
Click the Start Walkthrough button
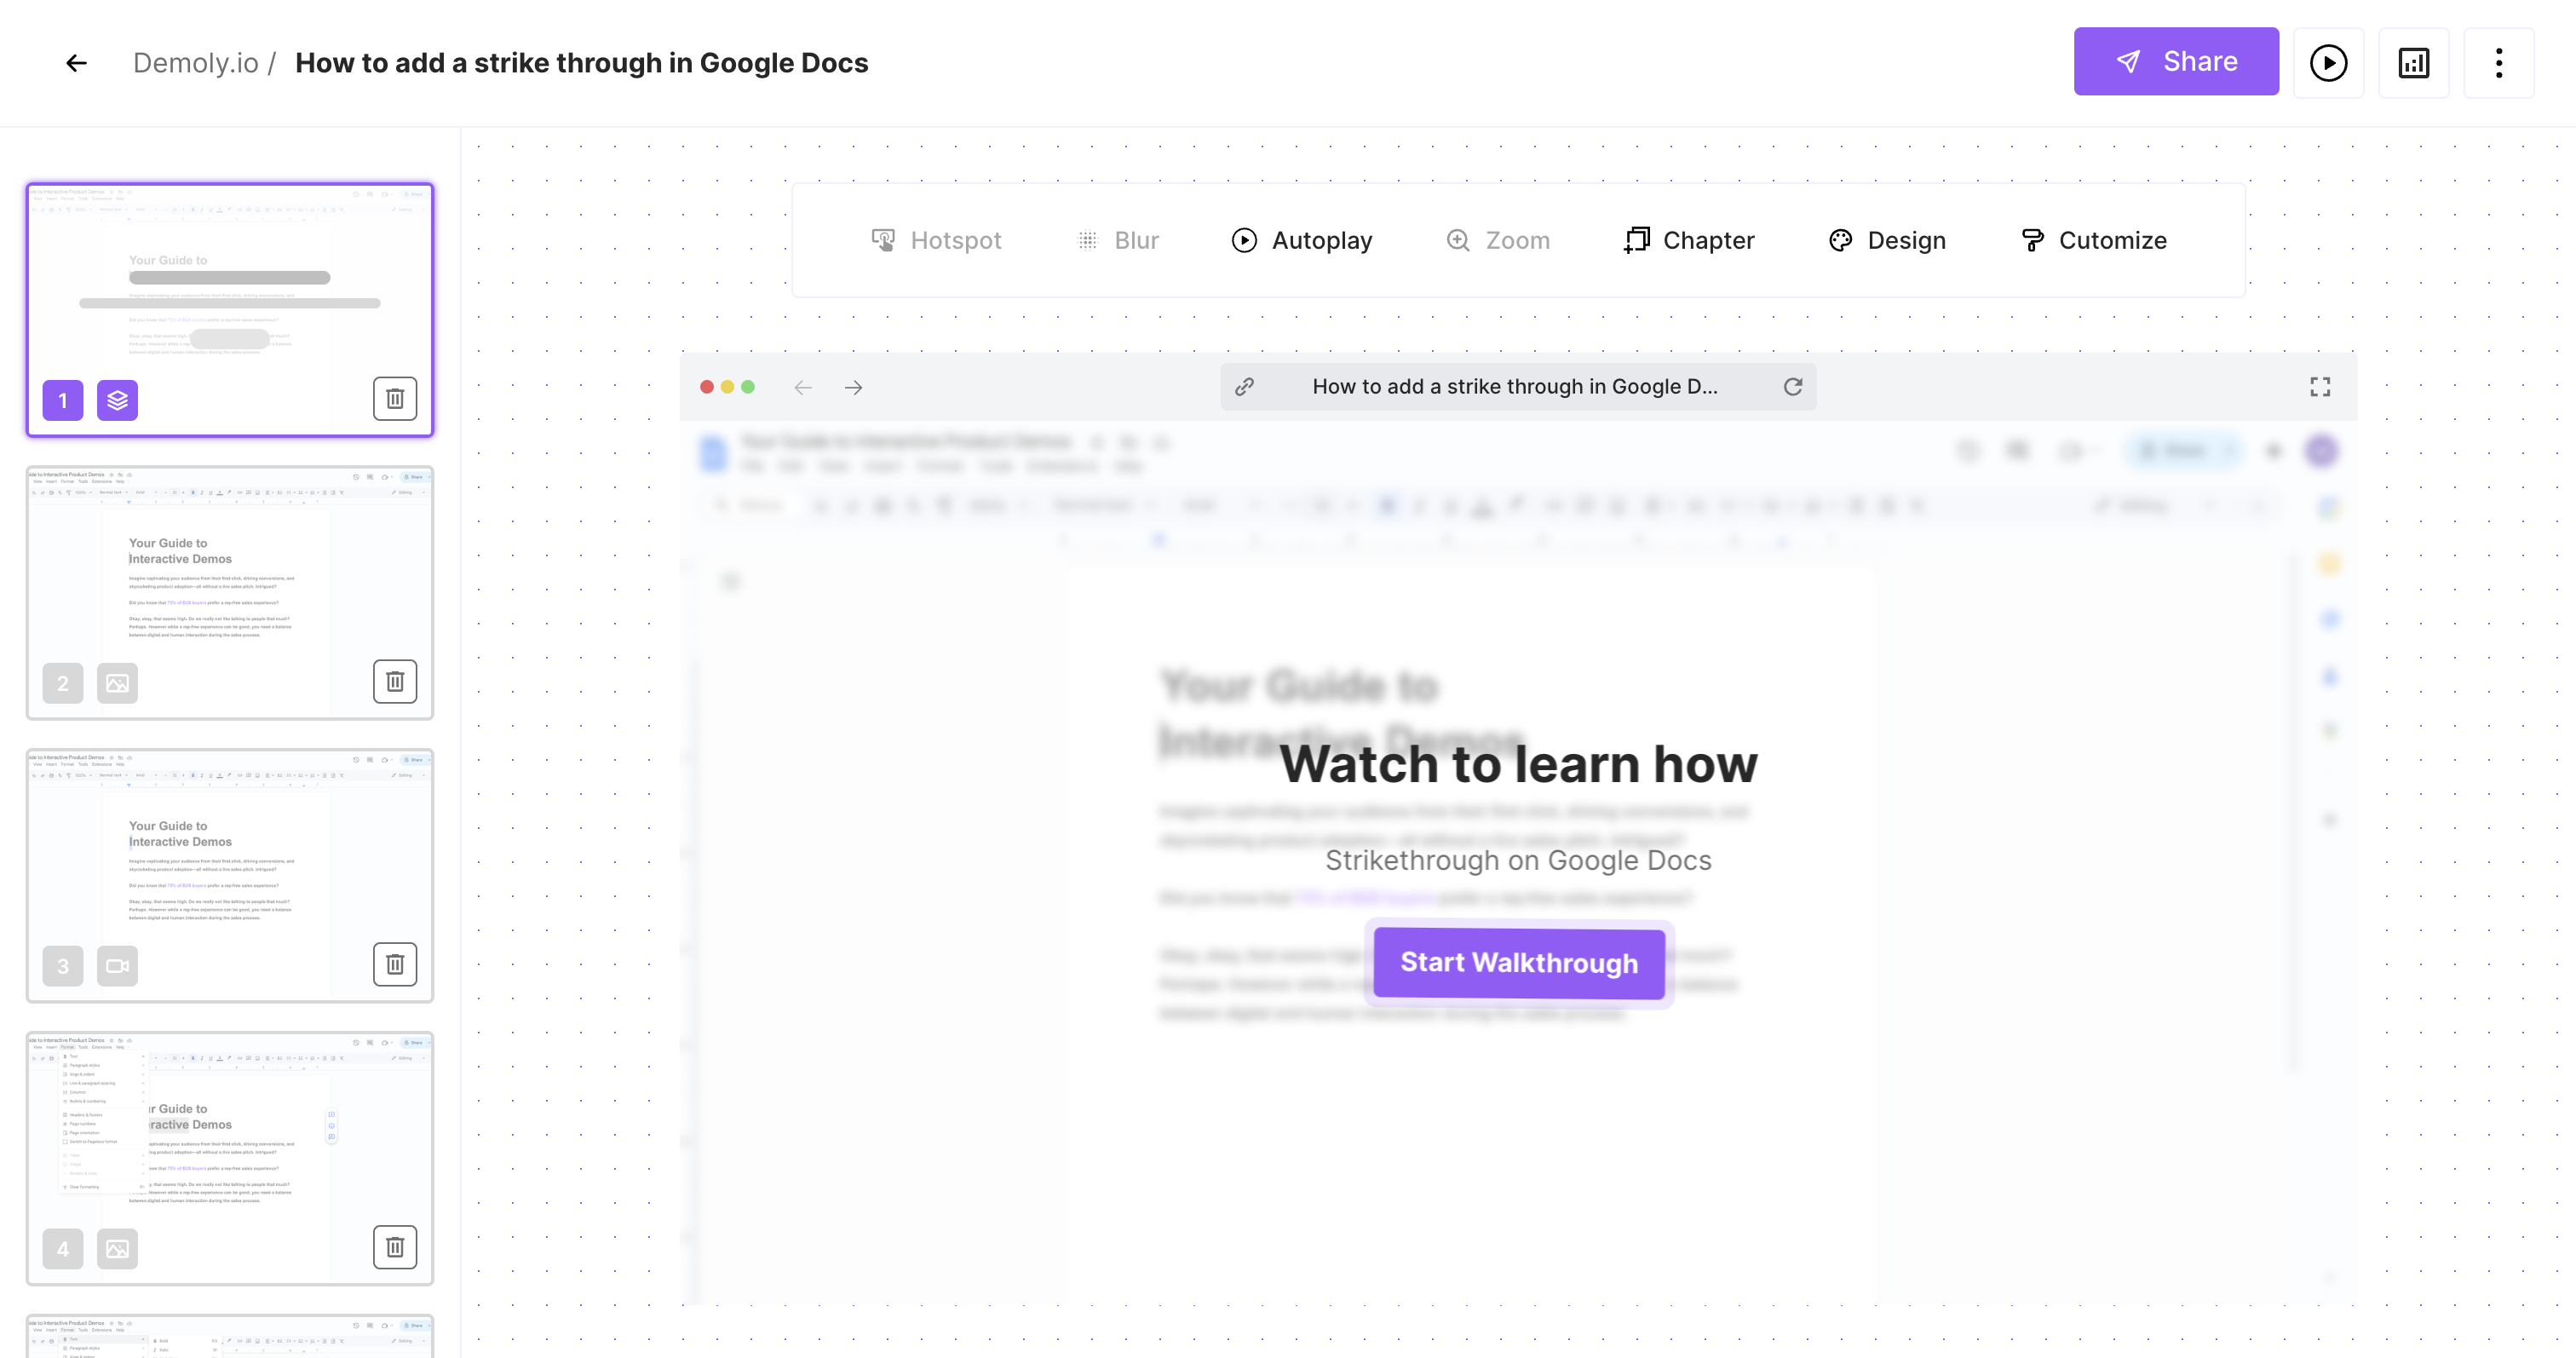[x=1519, y=963]
